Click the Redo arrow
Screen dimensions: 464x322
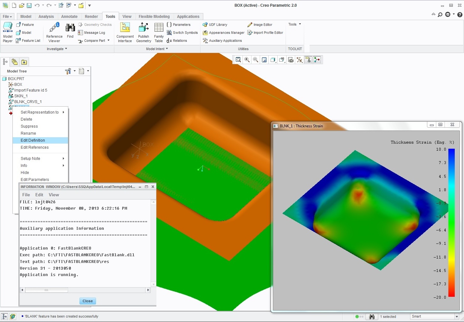(49, 5)
